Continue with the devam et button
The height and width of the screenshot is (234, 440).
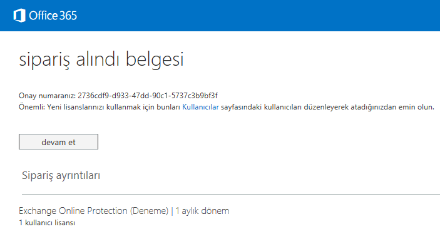(58, 141)
